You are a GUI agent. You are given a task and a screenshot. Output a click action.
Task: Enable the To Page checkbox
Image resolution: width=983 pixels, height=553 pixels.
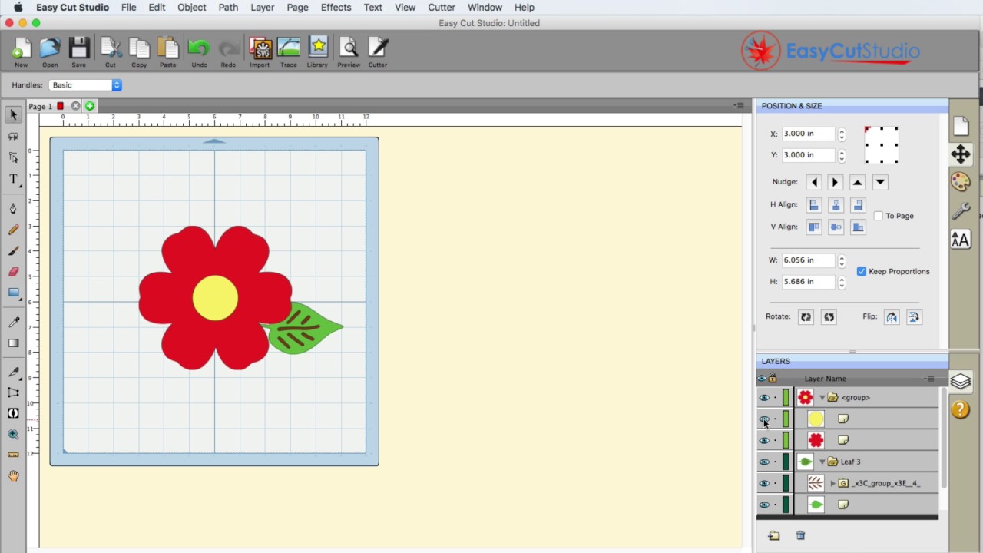pyautogui.click(x=879, y=216)
